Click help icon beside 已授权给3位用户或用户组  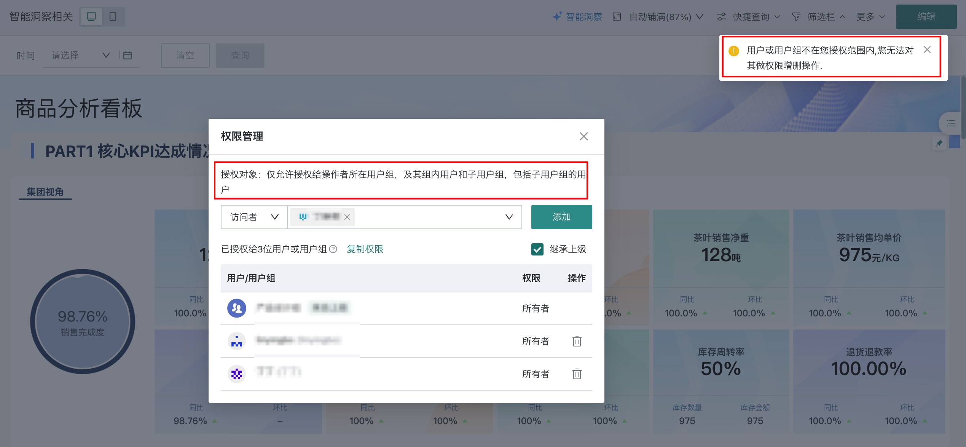point(333,249)
